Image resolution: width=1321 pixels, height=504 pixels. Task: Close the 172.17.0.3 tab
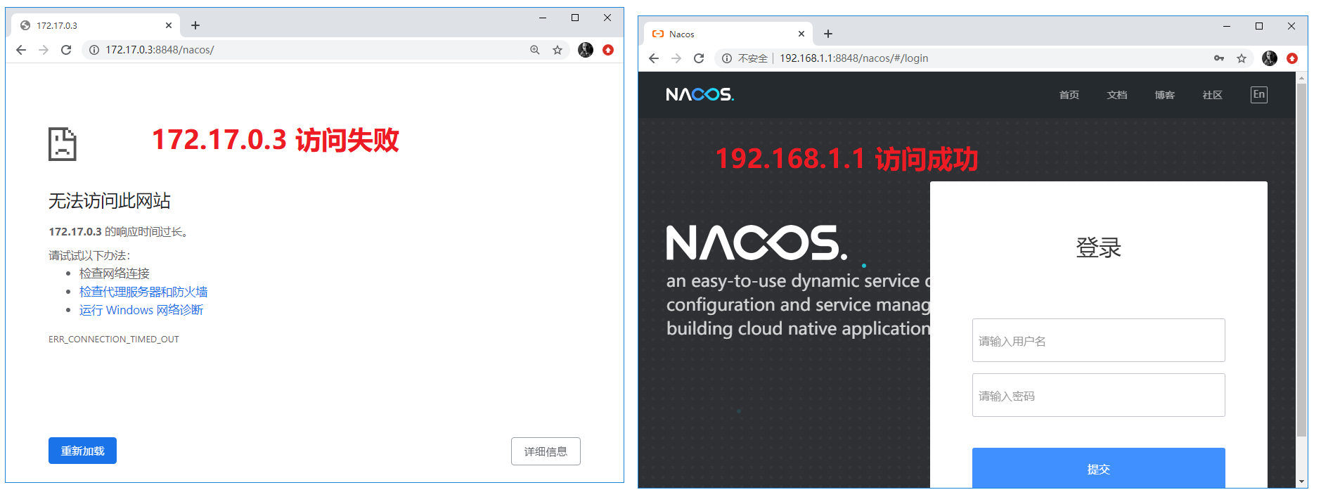click(x=169, y=25)
